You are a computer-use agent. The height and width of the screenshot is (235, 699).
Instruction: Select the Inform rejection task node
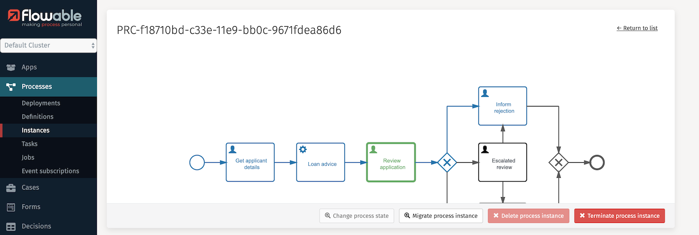(x=502, y=106)
